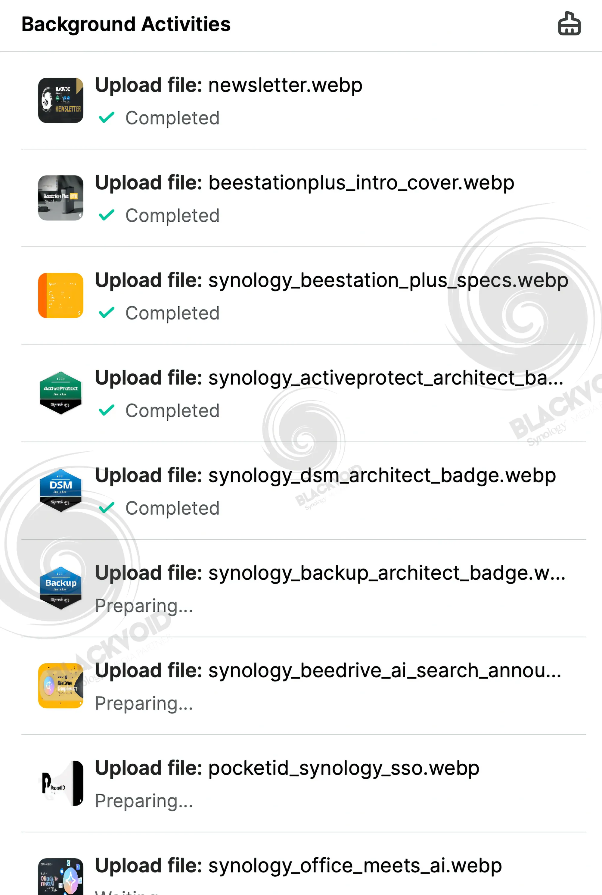This screenshot has height=895, width=602.
Task: Select 'Upload file: synology_beedrive_ai_search_annou...' title
Action: (328, 671)
